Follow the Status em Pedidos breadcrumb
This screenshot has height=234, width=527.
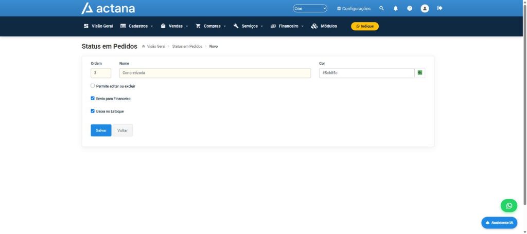[x=187, y=47]
